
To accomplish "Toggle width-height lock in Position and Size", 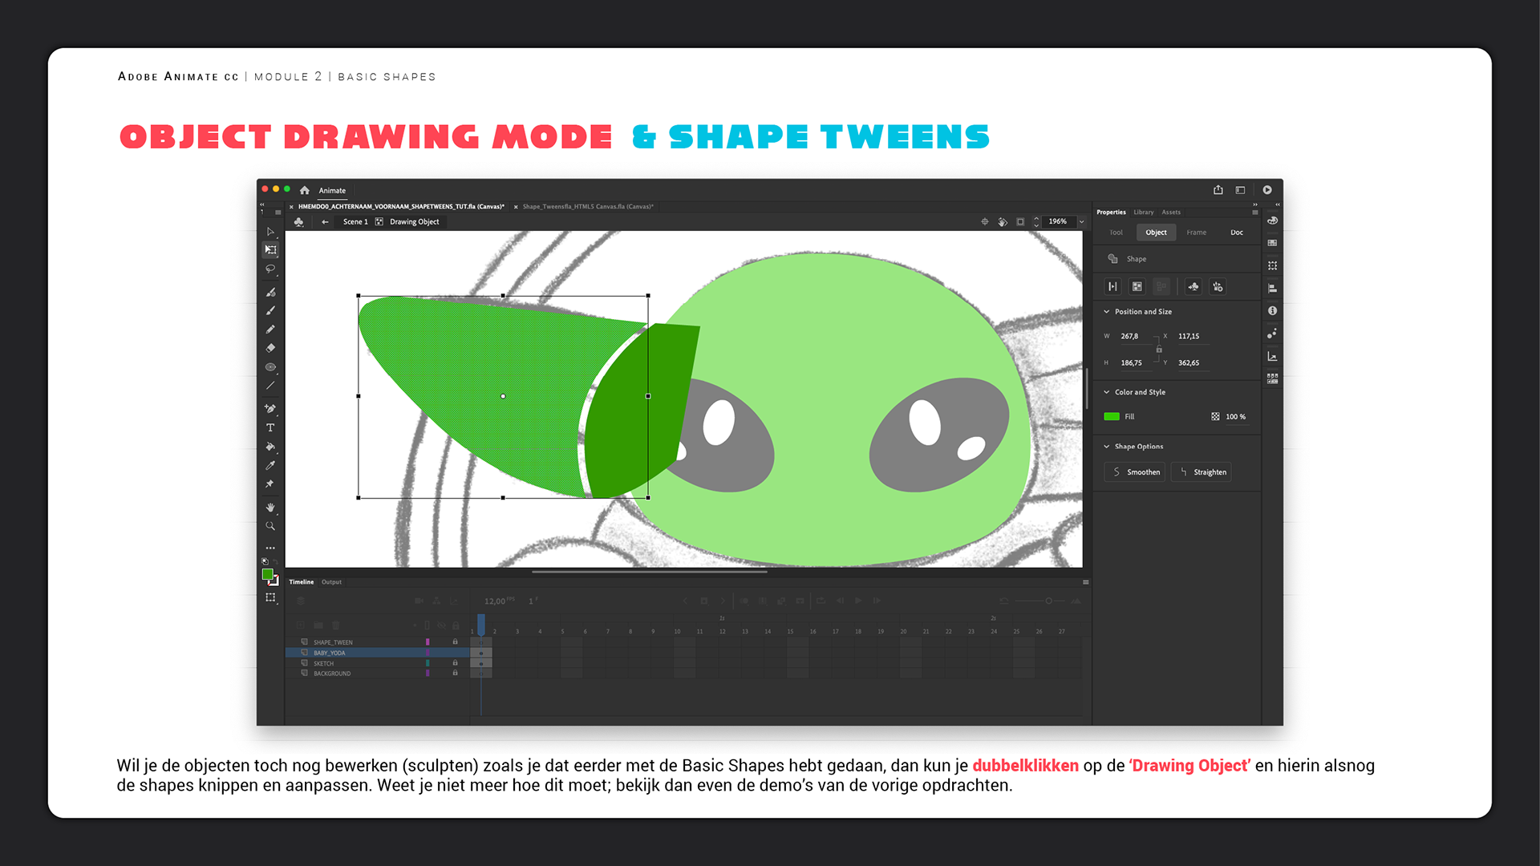I will [x=1159, y=350].
